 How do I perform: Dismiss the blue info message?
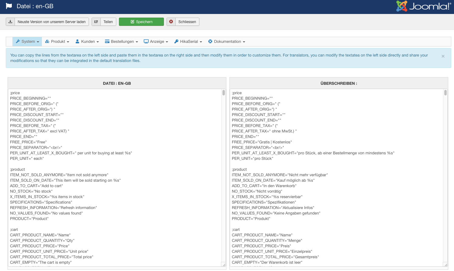tap(443, 56)
